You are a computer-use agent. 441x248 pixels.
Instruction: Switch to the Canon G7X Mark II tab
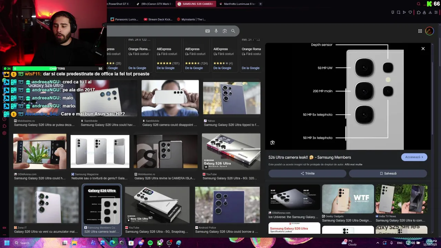153,4
